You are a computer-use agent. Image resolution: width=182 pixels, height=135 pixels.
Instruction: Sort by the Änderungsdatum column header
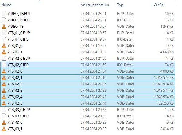click(x=95, y=5)
